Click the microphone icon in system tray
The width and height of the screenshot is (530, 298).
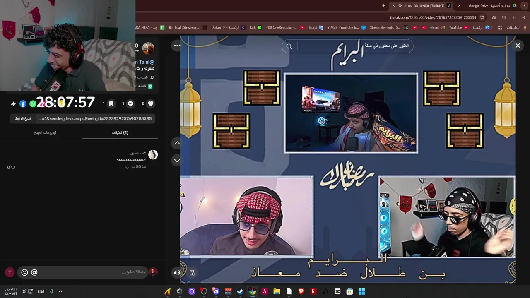51,291
